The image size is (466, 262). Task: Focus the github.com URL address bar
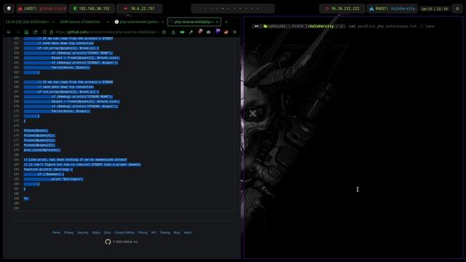[107, 32]
